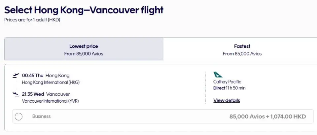
Task: Click the line connecting departure and arrival icons
Action: (x=16, y=85)
